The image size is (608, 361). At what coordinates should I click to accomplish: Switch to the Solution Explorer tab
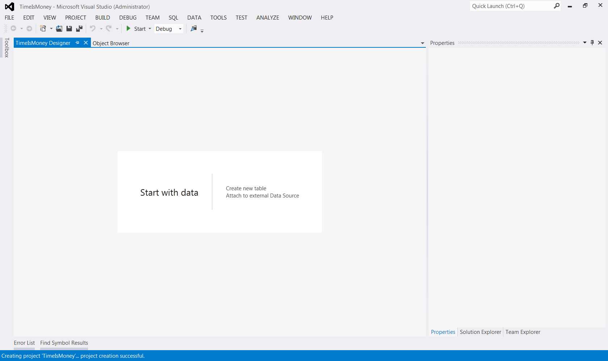click(x=480, y=332)
